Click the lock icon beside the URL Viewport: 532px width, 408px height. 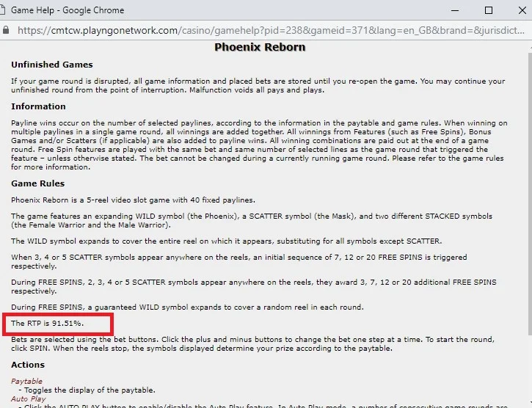(5, 30)
